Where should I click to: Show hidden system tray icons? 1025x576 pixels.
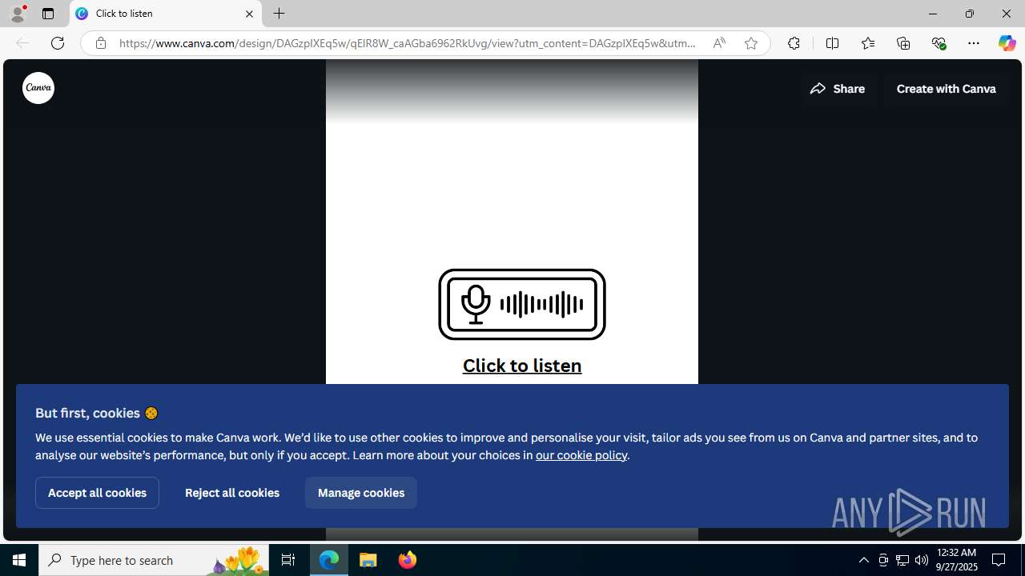864,560
